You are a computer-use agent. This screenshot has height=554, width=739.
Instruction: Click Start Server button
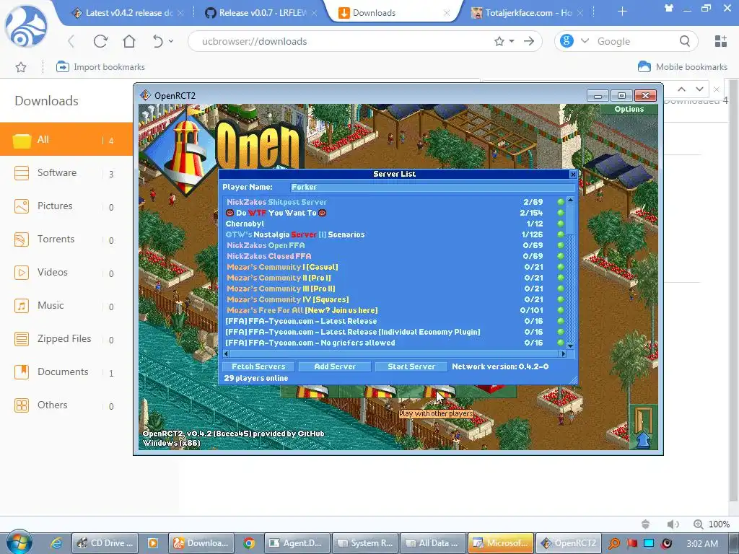click(x=411, y=366)
